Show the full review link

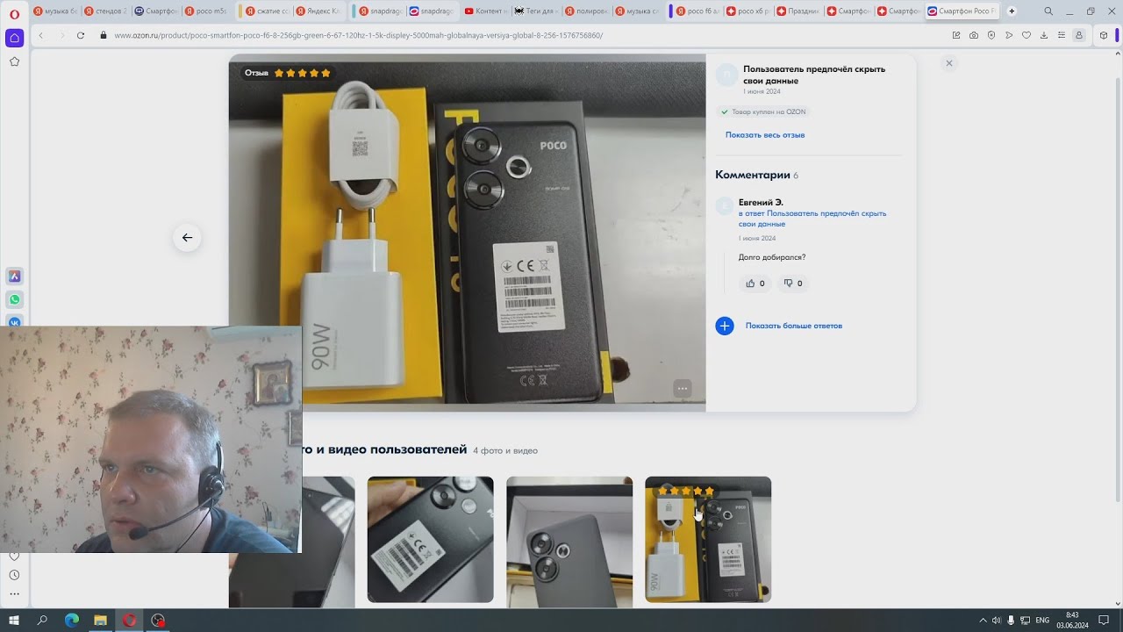pos(765,135)
